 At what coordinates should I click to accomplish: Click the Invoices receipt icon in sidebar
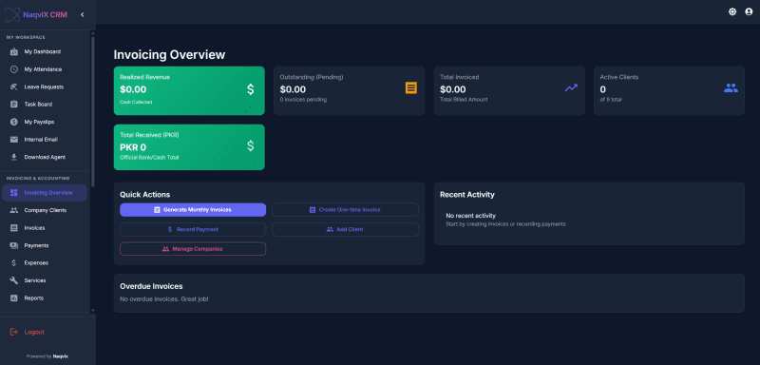[14, 228]
